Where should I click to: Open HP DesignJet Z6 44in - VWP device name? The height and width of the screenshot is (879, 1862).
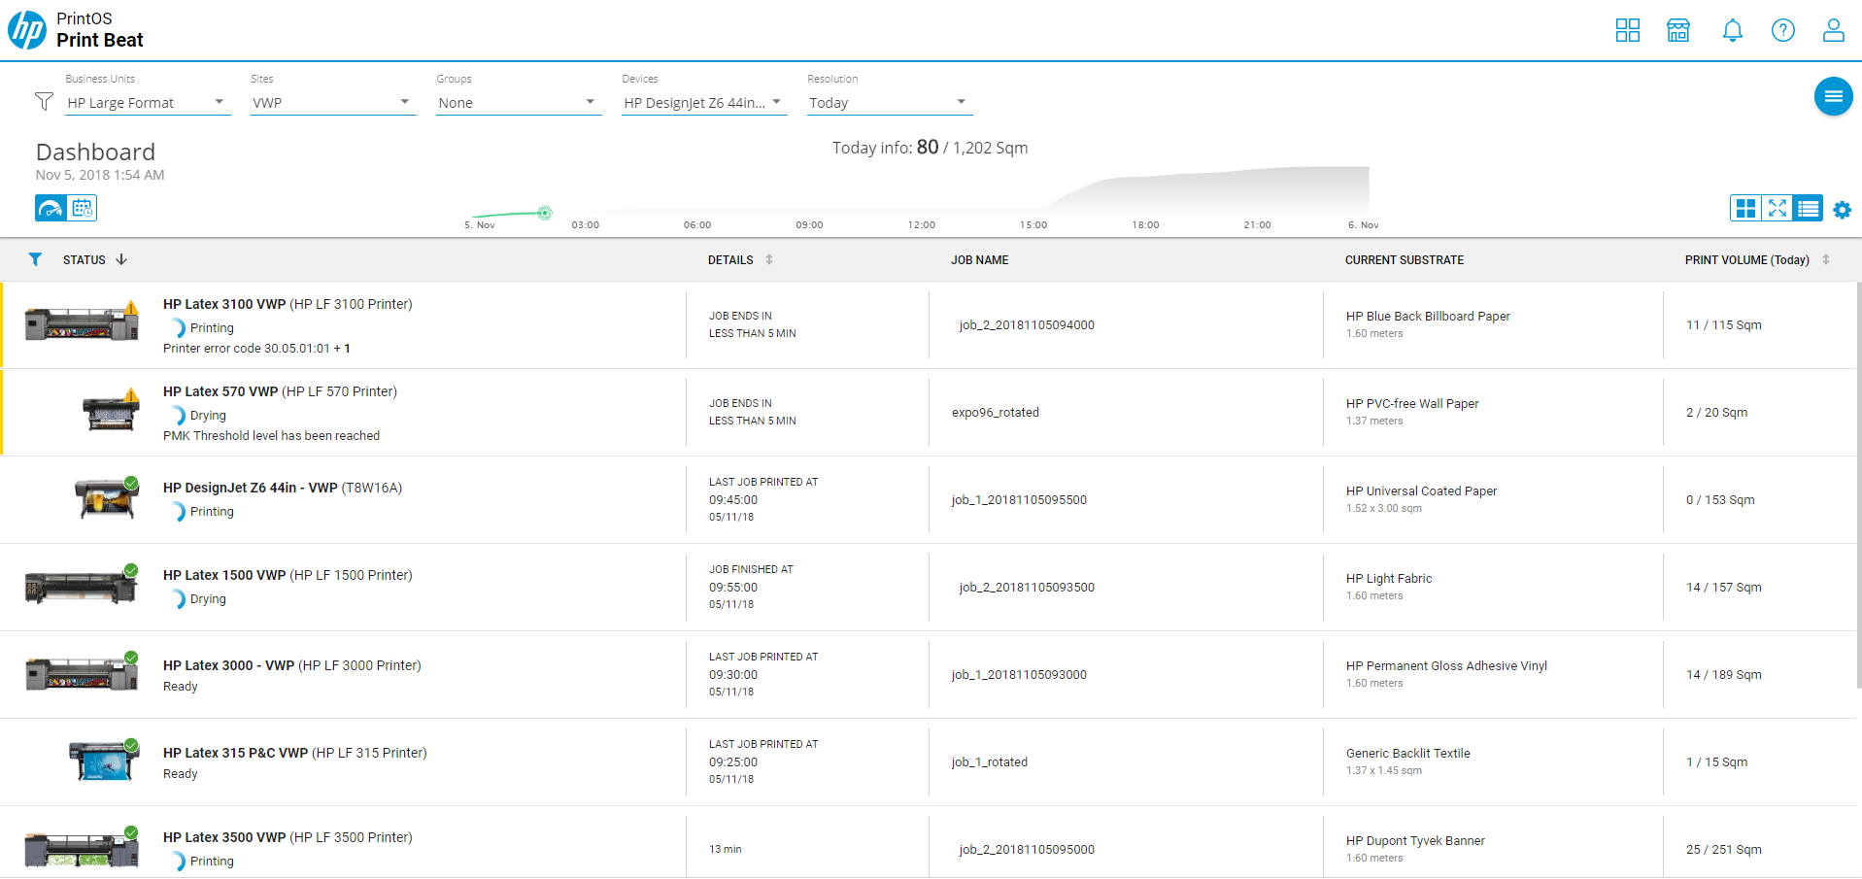coord(251,488)
